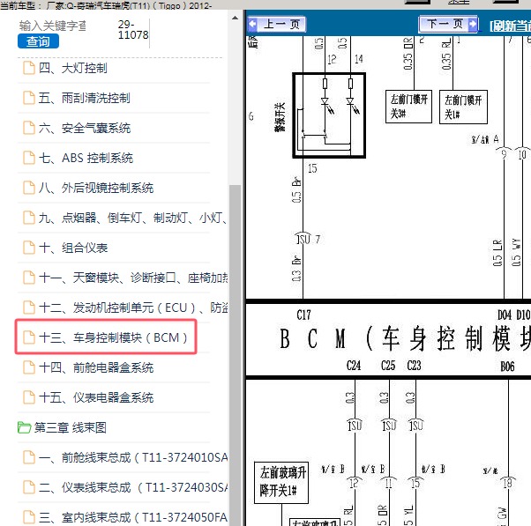Screen dimensions: 531x526
Task: Click document icon beside 十四、前舱电器盒系统
Action: click(x=29, y=367)
